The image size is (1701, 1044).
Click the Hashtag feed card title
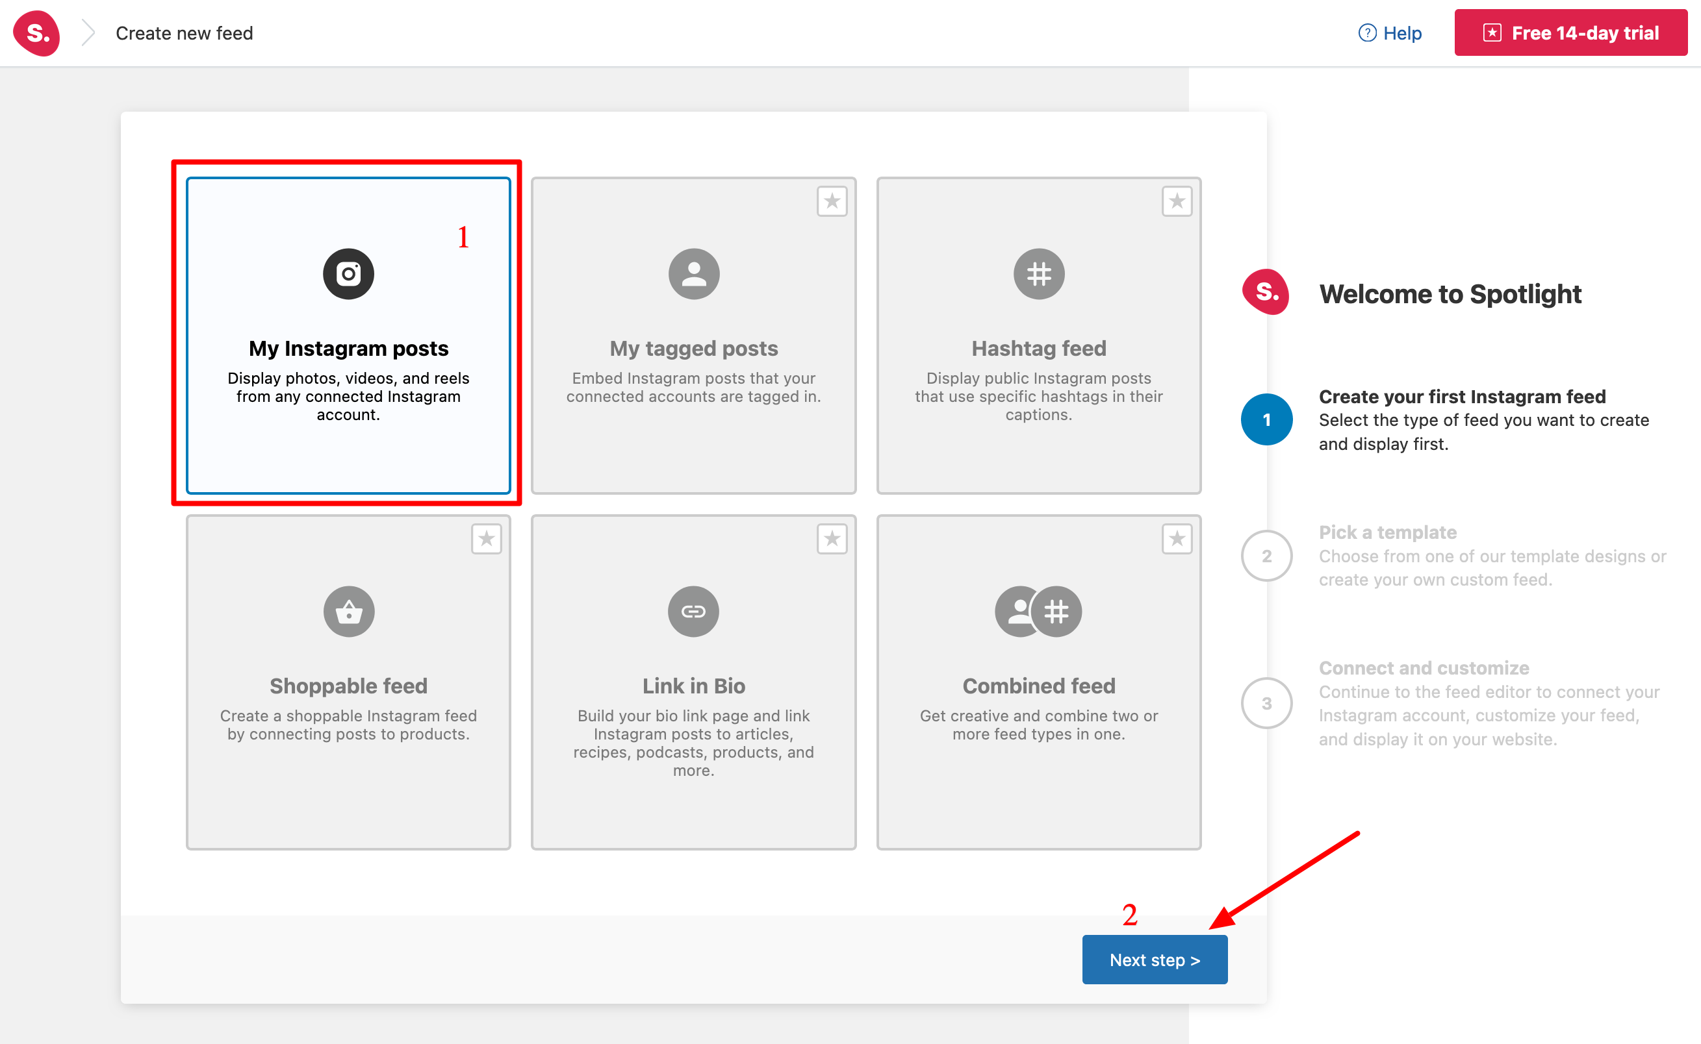(1038, 349)
